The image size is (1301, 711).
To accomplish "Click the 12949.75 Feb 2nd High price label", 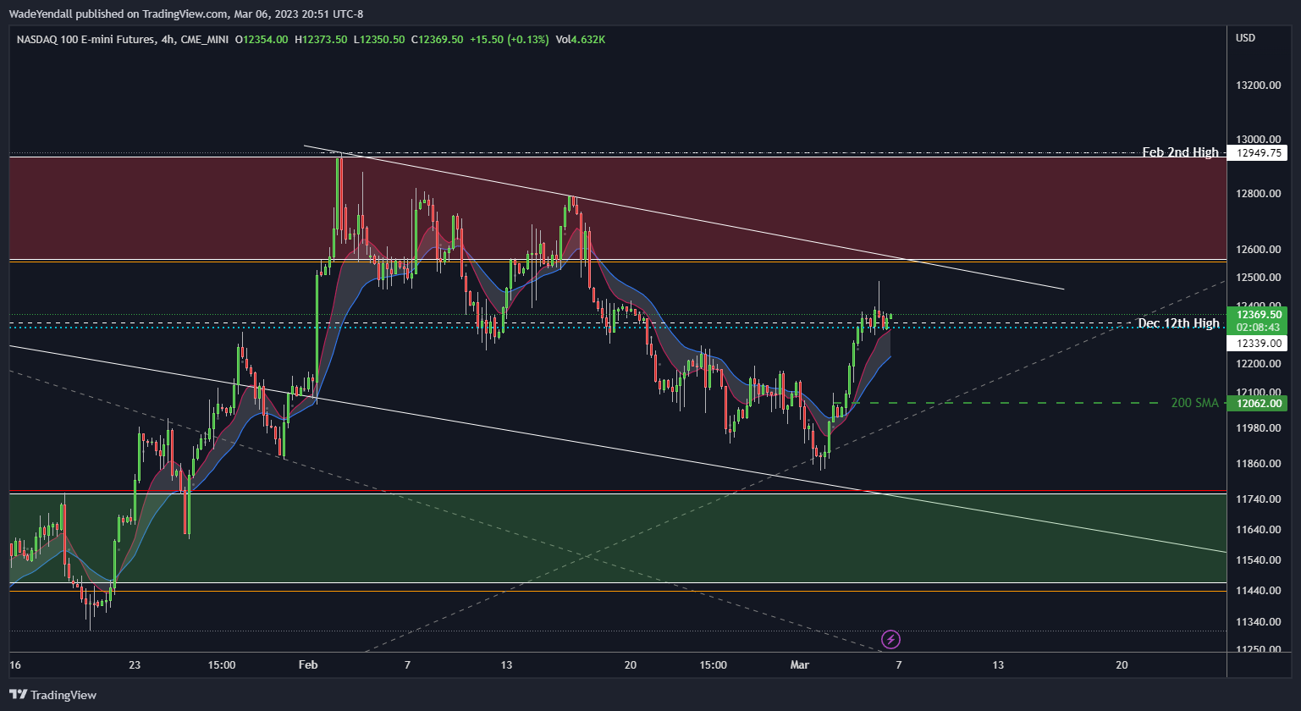I will coord(1260,153).
